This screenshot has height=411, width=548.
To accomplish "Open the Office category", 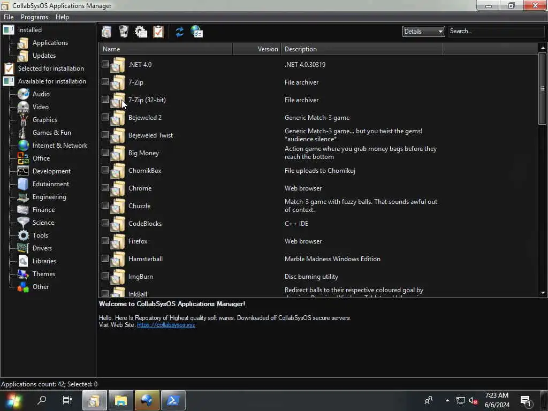I will [x=41, y=158].
